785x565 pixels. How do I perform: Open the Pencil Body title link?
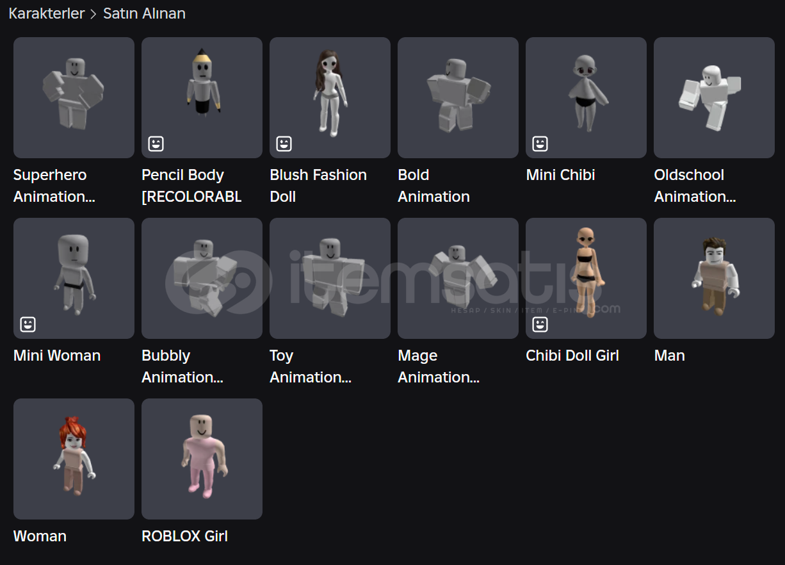(x=191, y=186)
